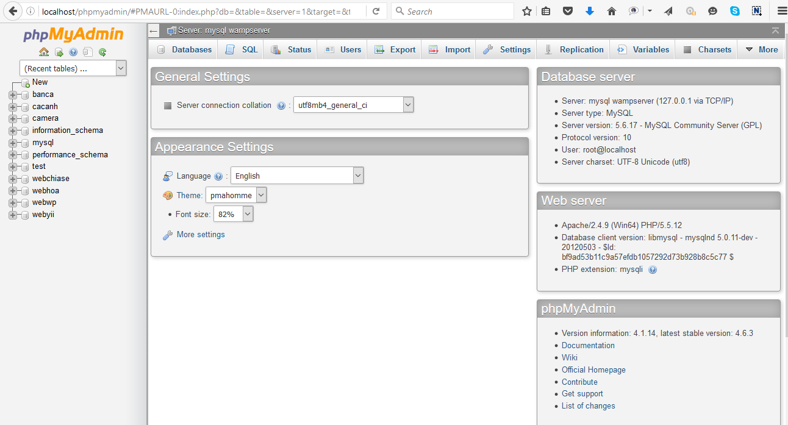788x425 pixels.
Task: Collapse the navigation panel arrow icon
Action: click(154, 31)
